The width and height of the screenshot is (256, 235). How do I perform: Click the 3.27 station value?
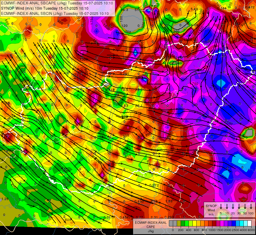point(139,217)
